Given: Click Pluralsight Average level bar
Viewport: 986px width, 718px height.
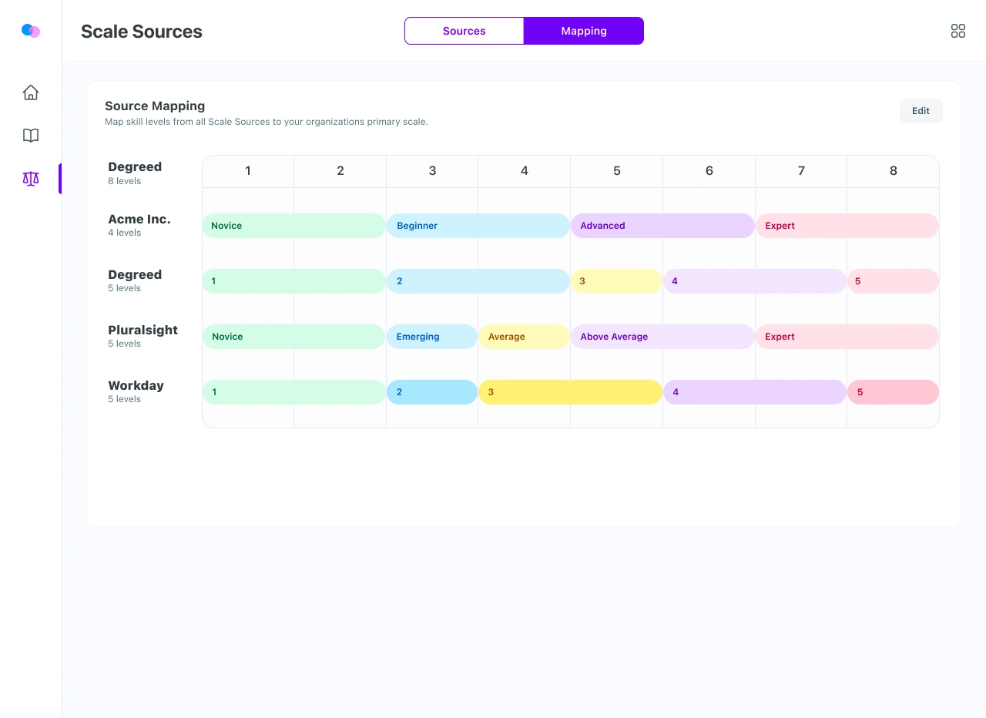Looking at the screenshot, I should 524,337.
